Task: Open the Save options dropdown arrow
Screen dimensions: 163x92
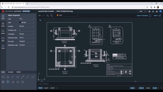Action: pyautogui.click(x=146, y=11)
